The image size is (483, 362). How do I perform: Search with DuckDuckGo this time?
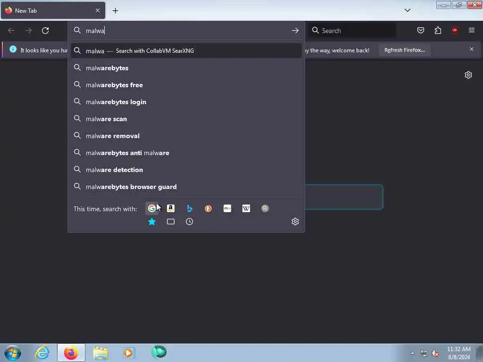tap(208, 208)
